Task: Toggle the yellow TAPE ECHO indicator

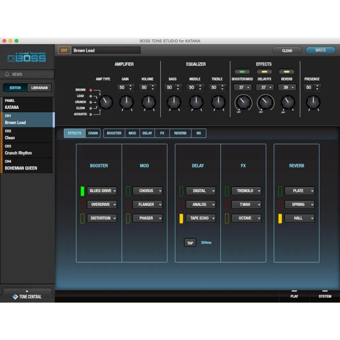Action: [181, 218]
